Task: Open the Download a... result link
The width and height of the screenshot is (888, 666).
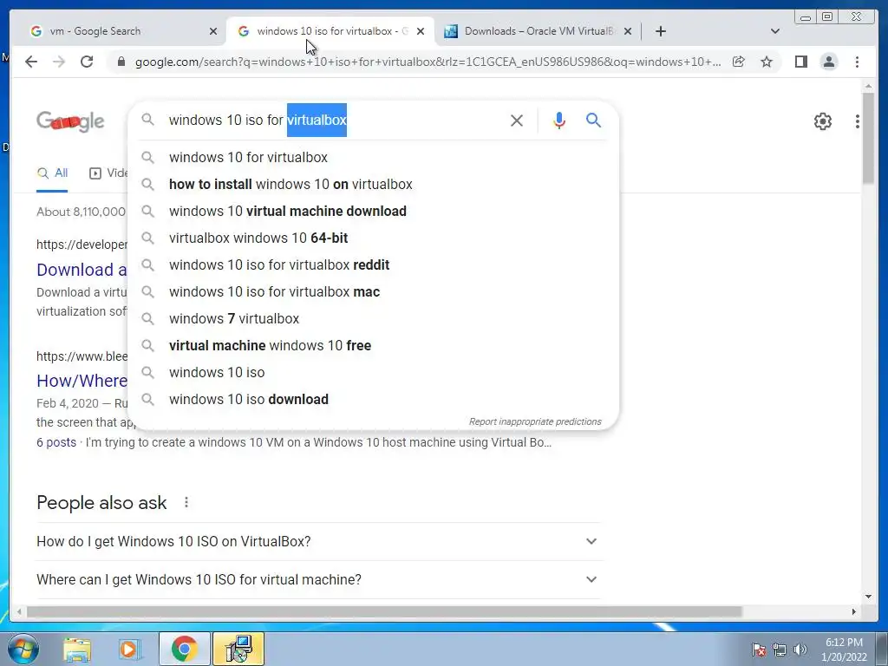Action: pos(82,270)
